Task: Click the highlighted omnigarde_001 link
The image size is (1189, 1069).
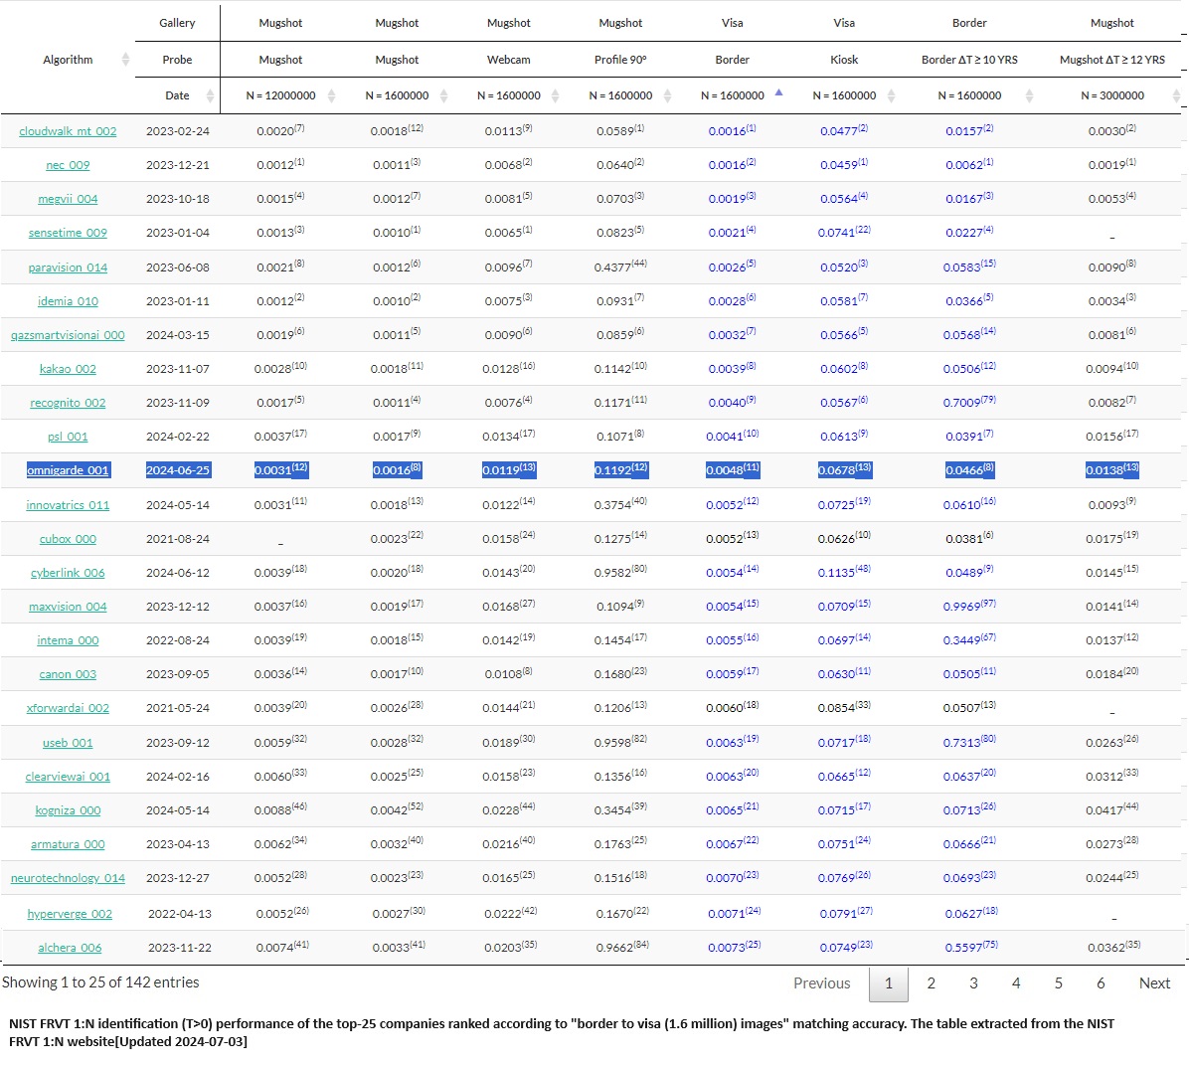Action: tap(68, 470)
